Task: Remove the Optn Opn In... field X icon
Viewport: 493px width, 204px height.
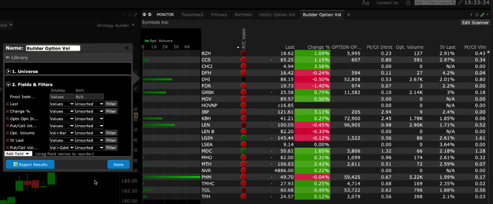Action: 7,119
